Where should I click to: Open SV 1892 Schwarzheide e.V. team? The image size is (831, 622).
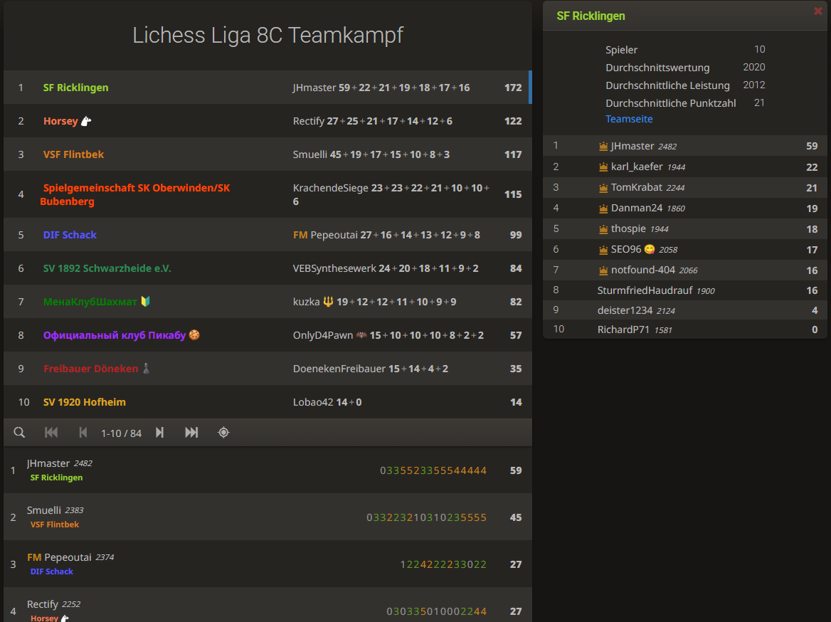pyautogui.click(x=107, y=268)
